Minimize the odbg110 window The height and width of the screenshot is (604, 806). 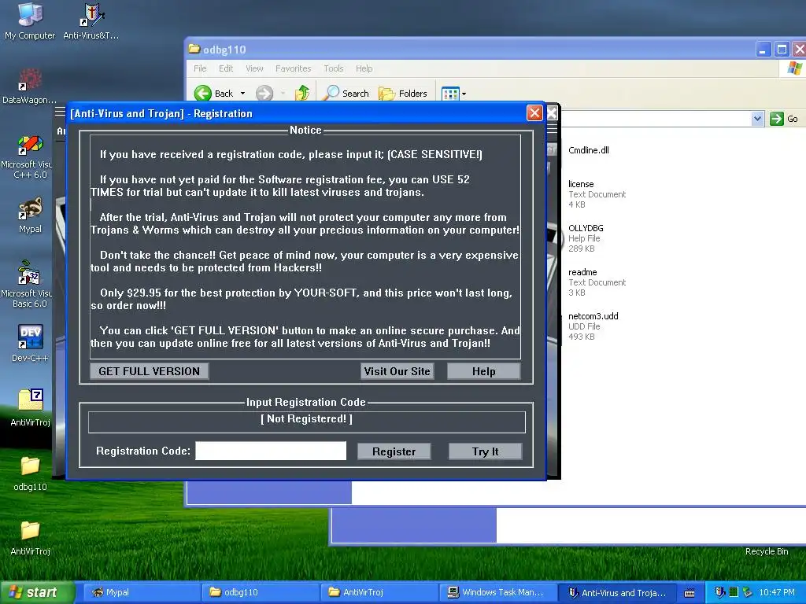coord(763,50)
